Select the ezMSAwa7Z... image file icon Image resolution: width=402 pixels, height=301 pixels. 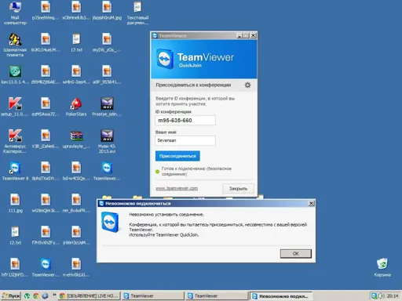tap(46, 107)
